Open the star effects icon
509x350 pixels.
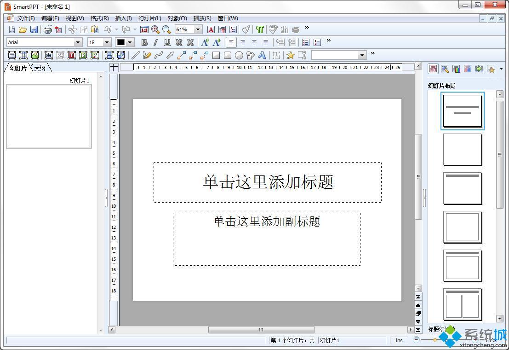pos(290,55)
